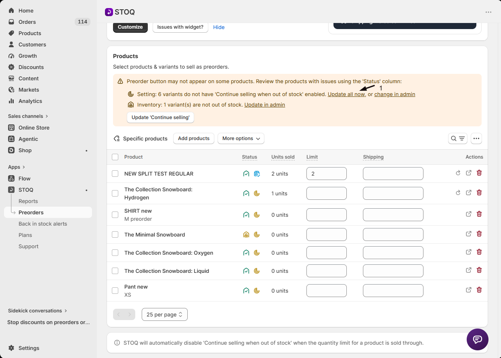Click the Limit field for Pant new

(x=327, y=291)
